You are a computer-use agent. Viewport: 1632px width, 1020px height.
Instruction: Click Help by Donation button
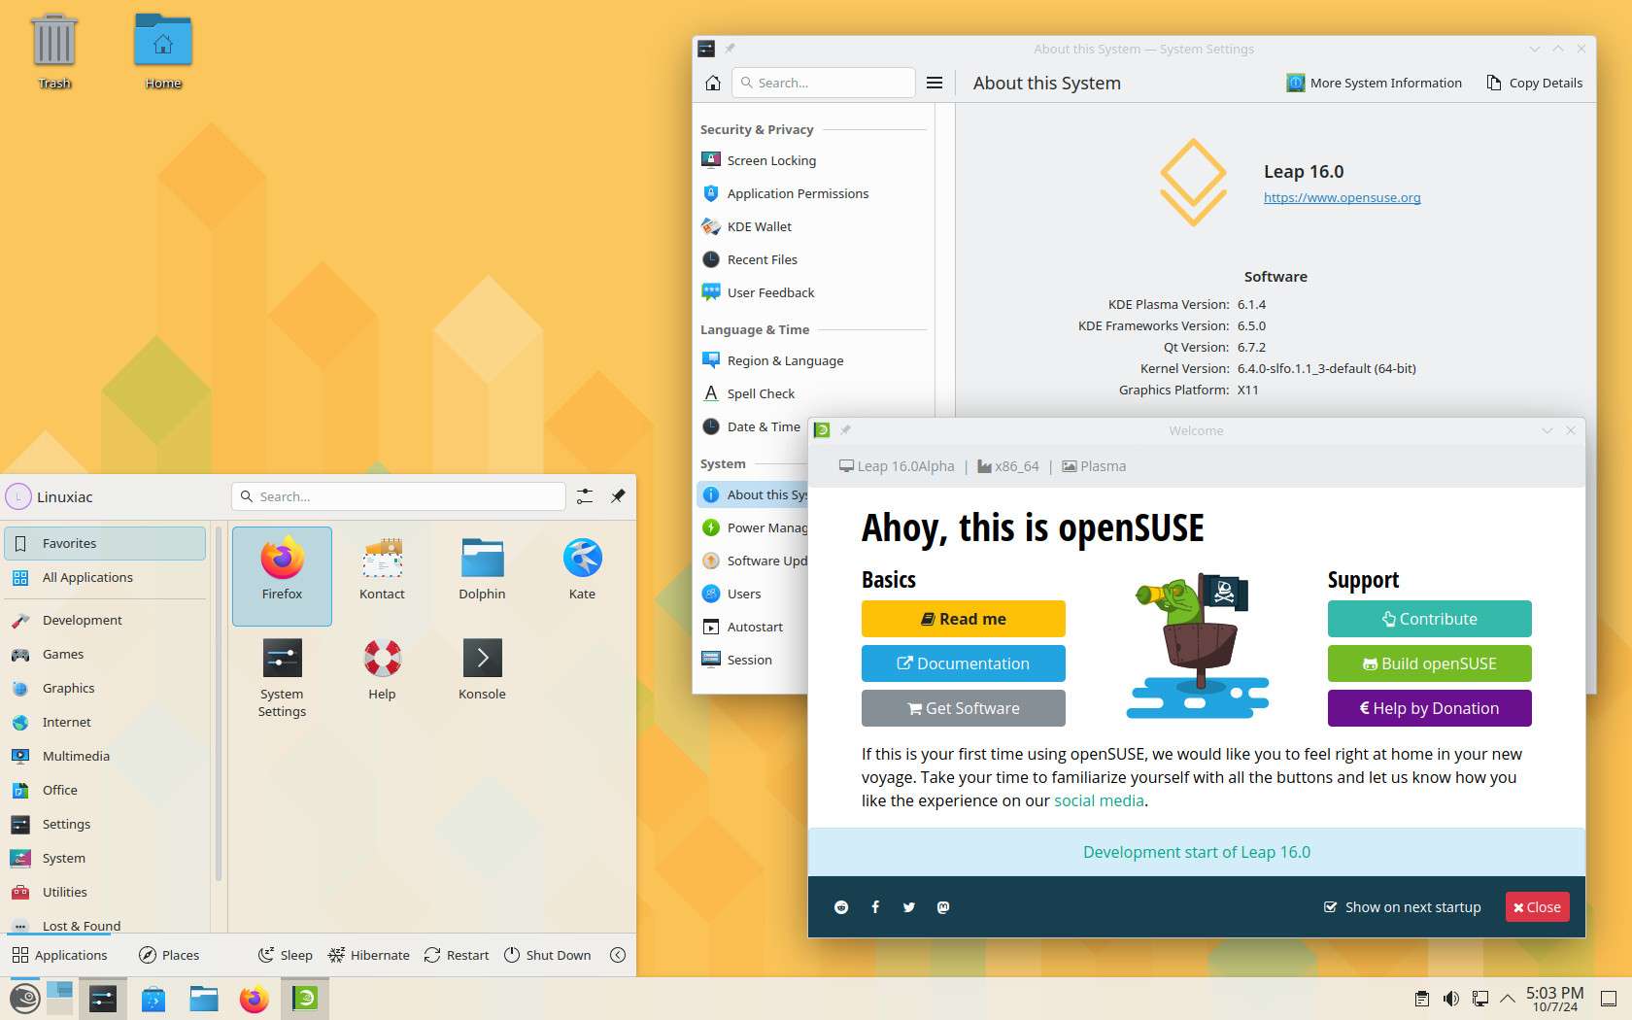1430,708
